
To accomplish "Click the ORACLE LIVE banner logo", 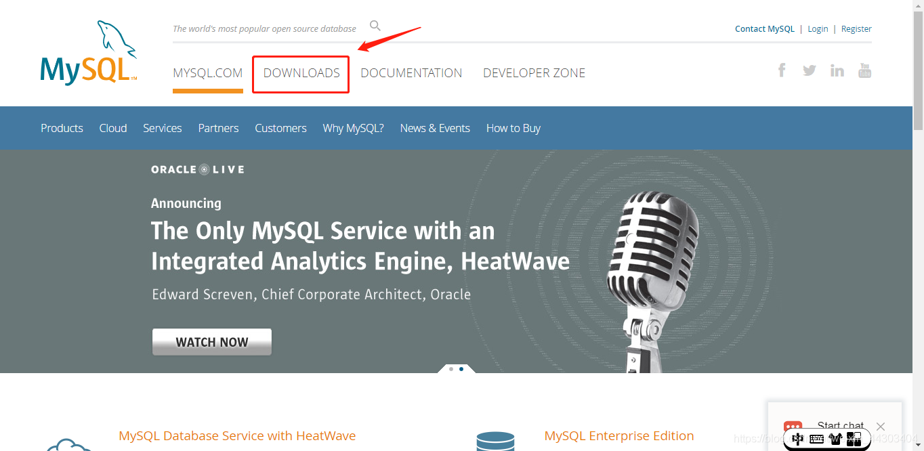I will pos(198,169).
